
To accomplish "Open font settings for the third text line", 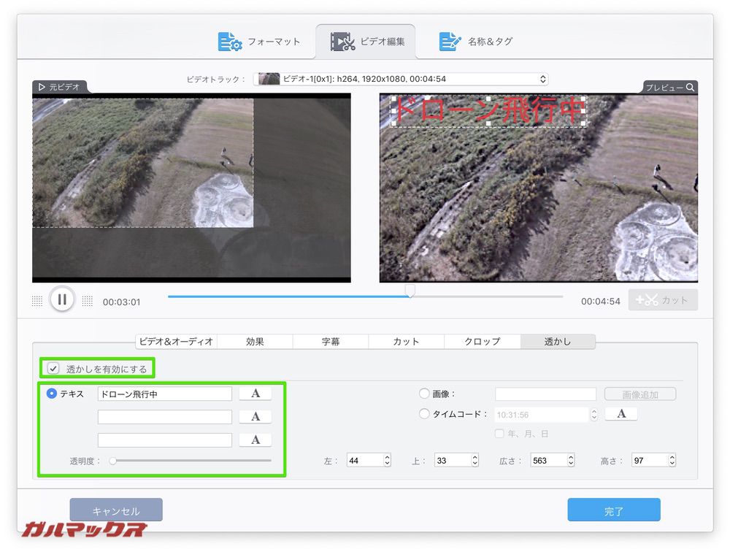I will pos(255,439).
